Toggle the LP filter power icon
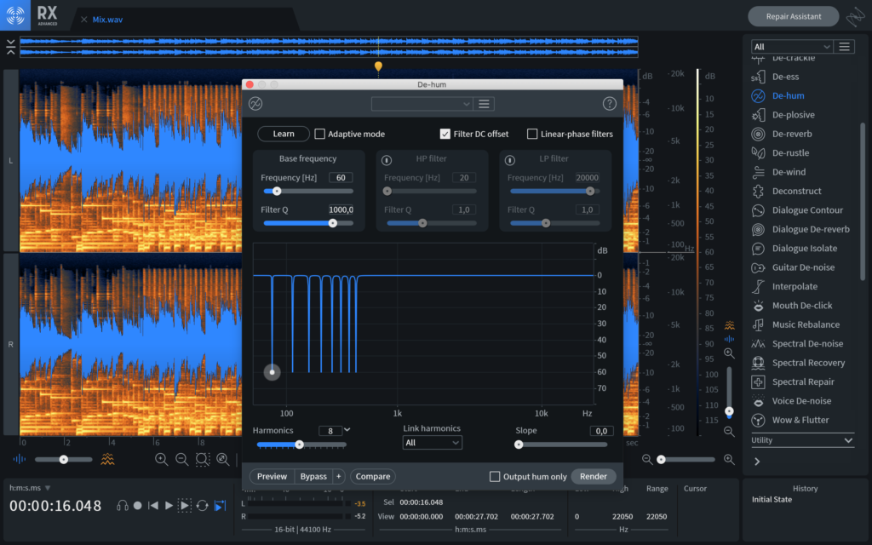The image size is (872, 545). pyautogui.click(x=511, y=159)
